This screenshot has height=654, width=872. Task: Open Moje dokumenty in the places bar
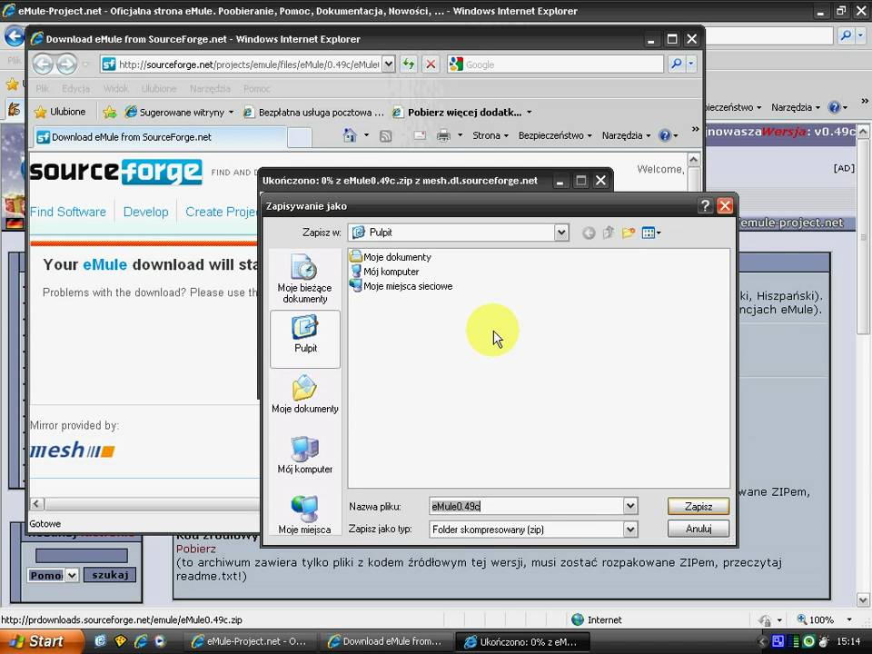(305, 394)
